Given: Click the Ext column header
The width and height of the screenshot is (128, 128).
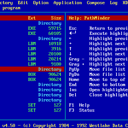Looking at the screenshot, I should click(x=32, y=18).
